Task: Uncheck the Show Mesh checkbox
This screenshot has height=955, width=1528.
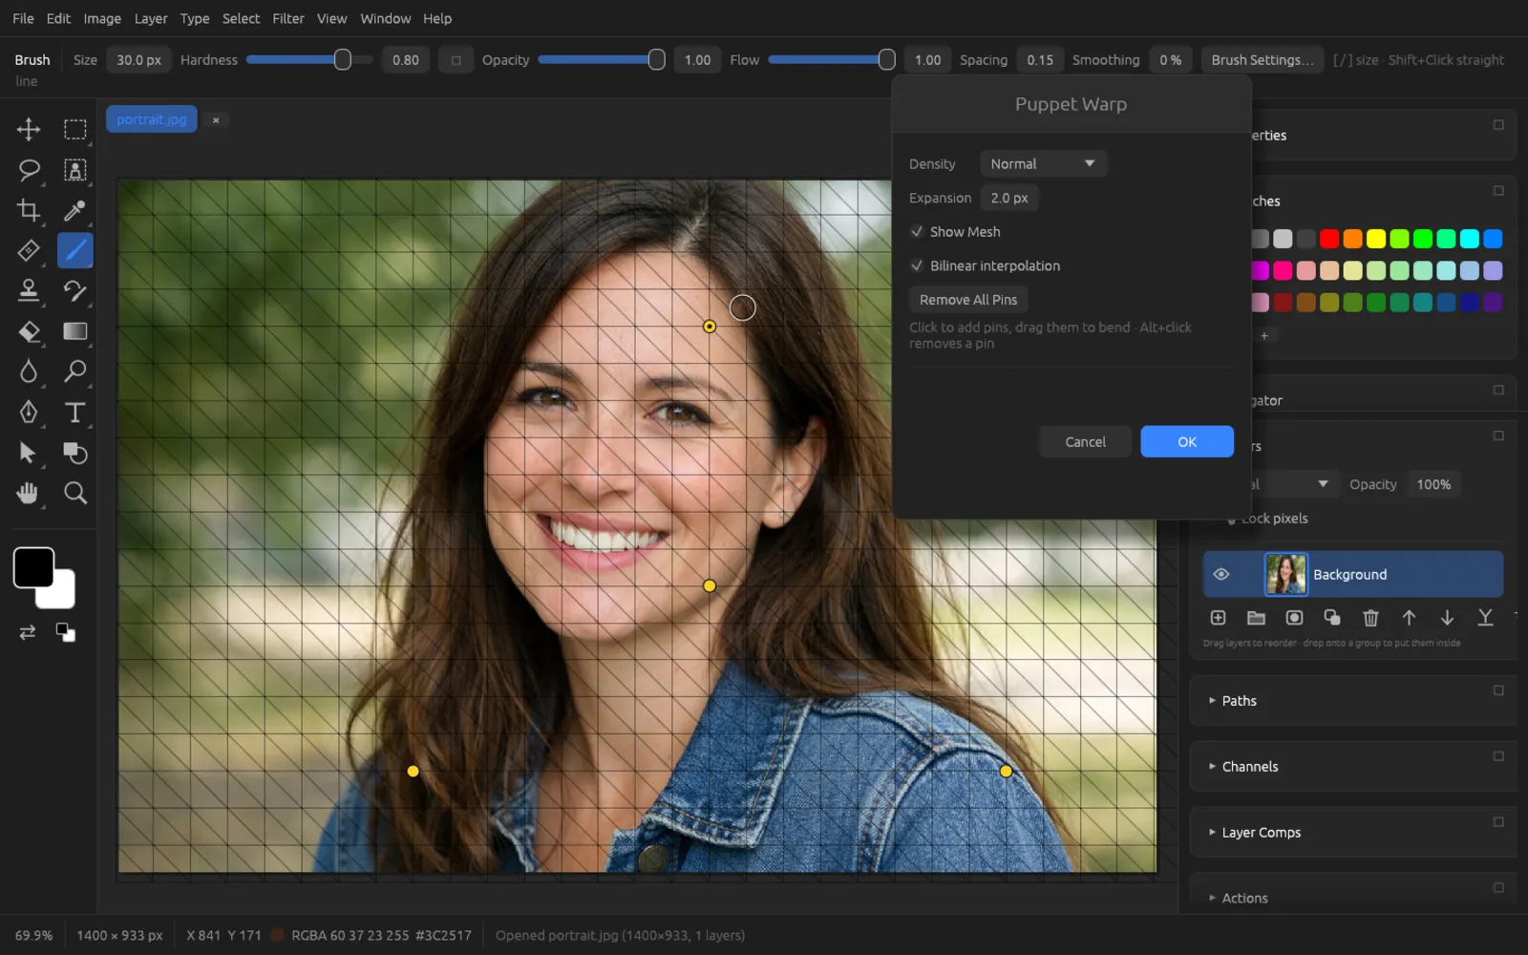Action: tap(917, 232)
